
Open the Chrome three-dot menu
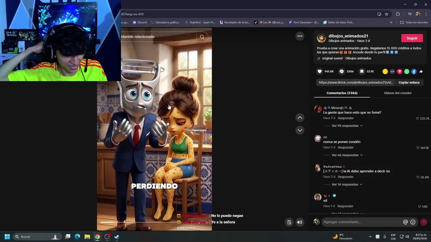[x=426, y=14]
